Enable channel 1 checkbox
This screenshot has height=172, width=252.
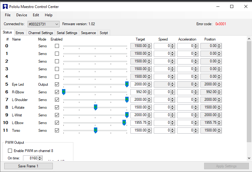click(57, 53)
